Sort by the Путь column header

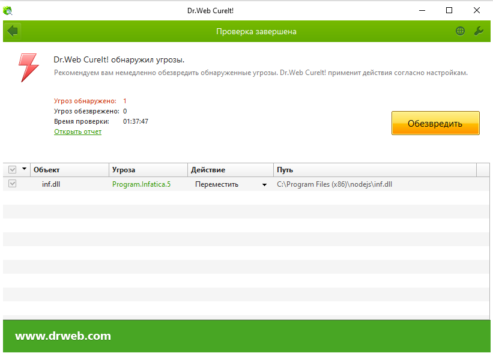[375, 170]
